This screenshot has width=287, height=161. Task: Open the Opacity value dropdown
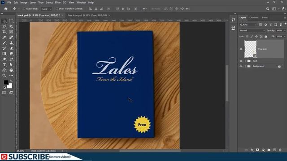(x=284, y=31)
